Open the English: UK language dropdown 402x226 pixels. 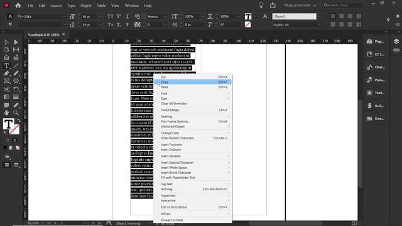[x=319, y=24]
